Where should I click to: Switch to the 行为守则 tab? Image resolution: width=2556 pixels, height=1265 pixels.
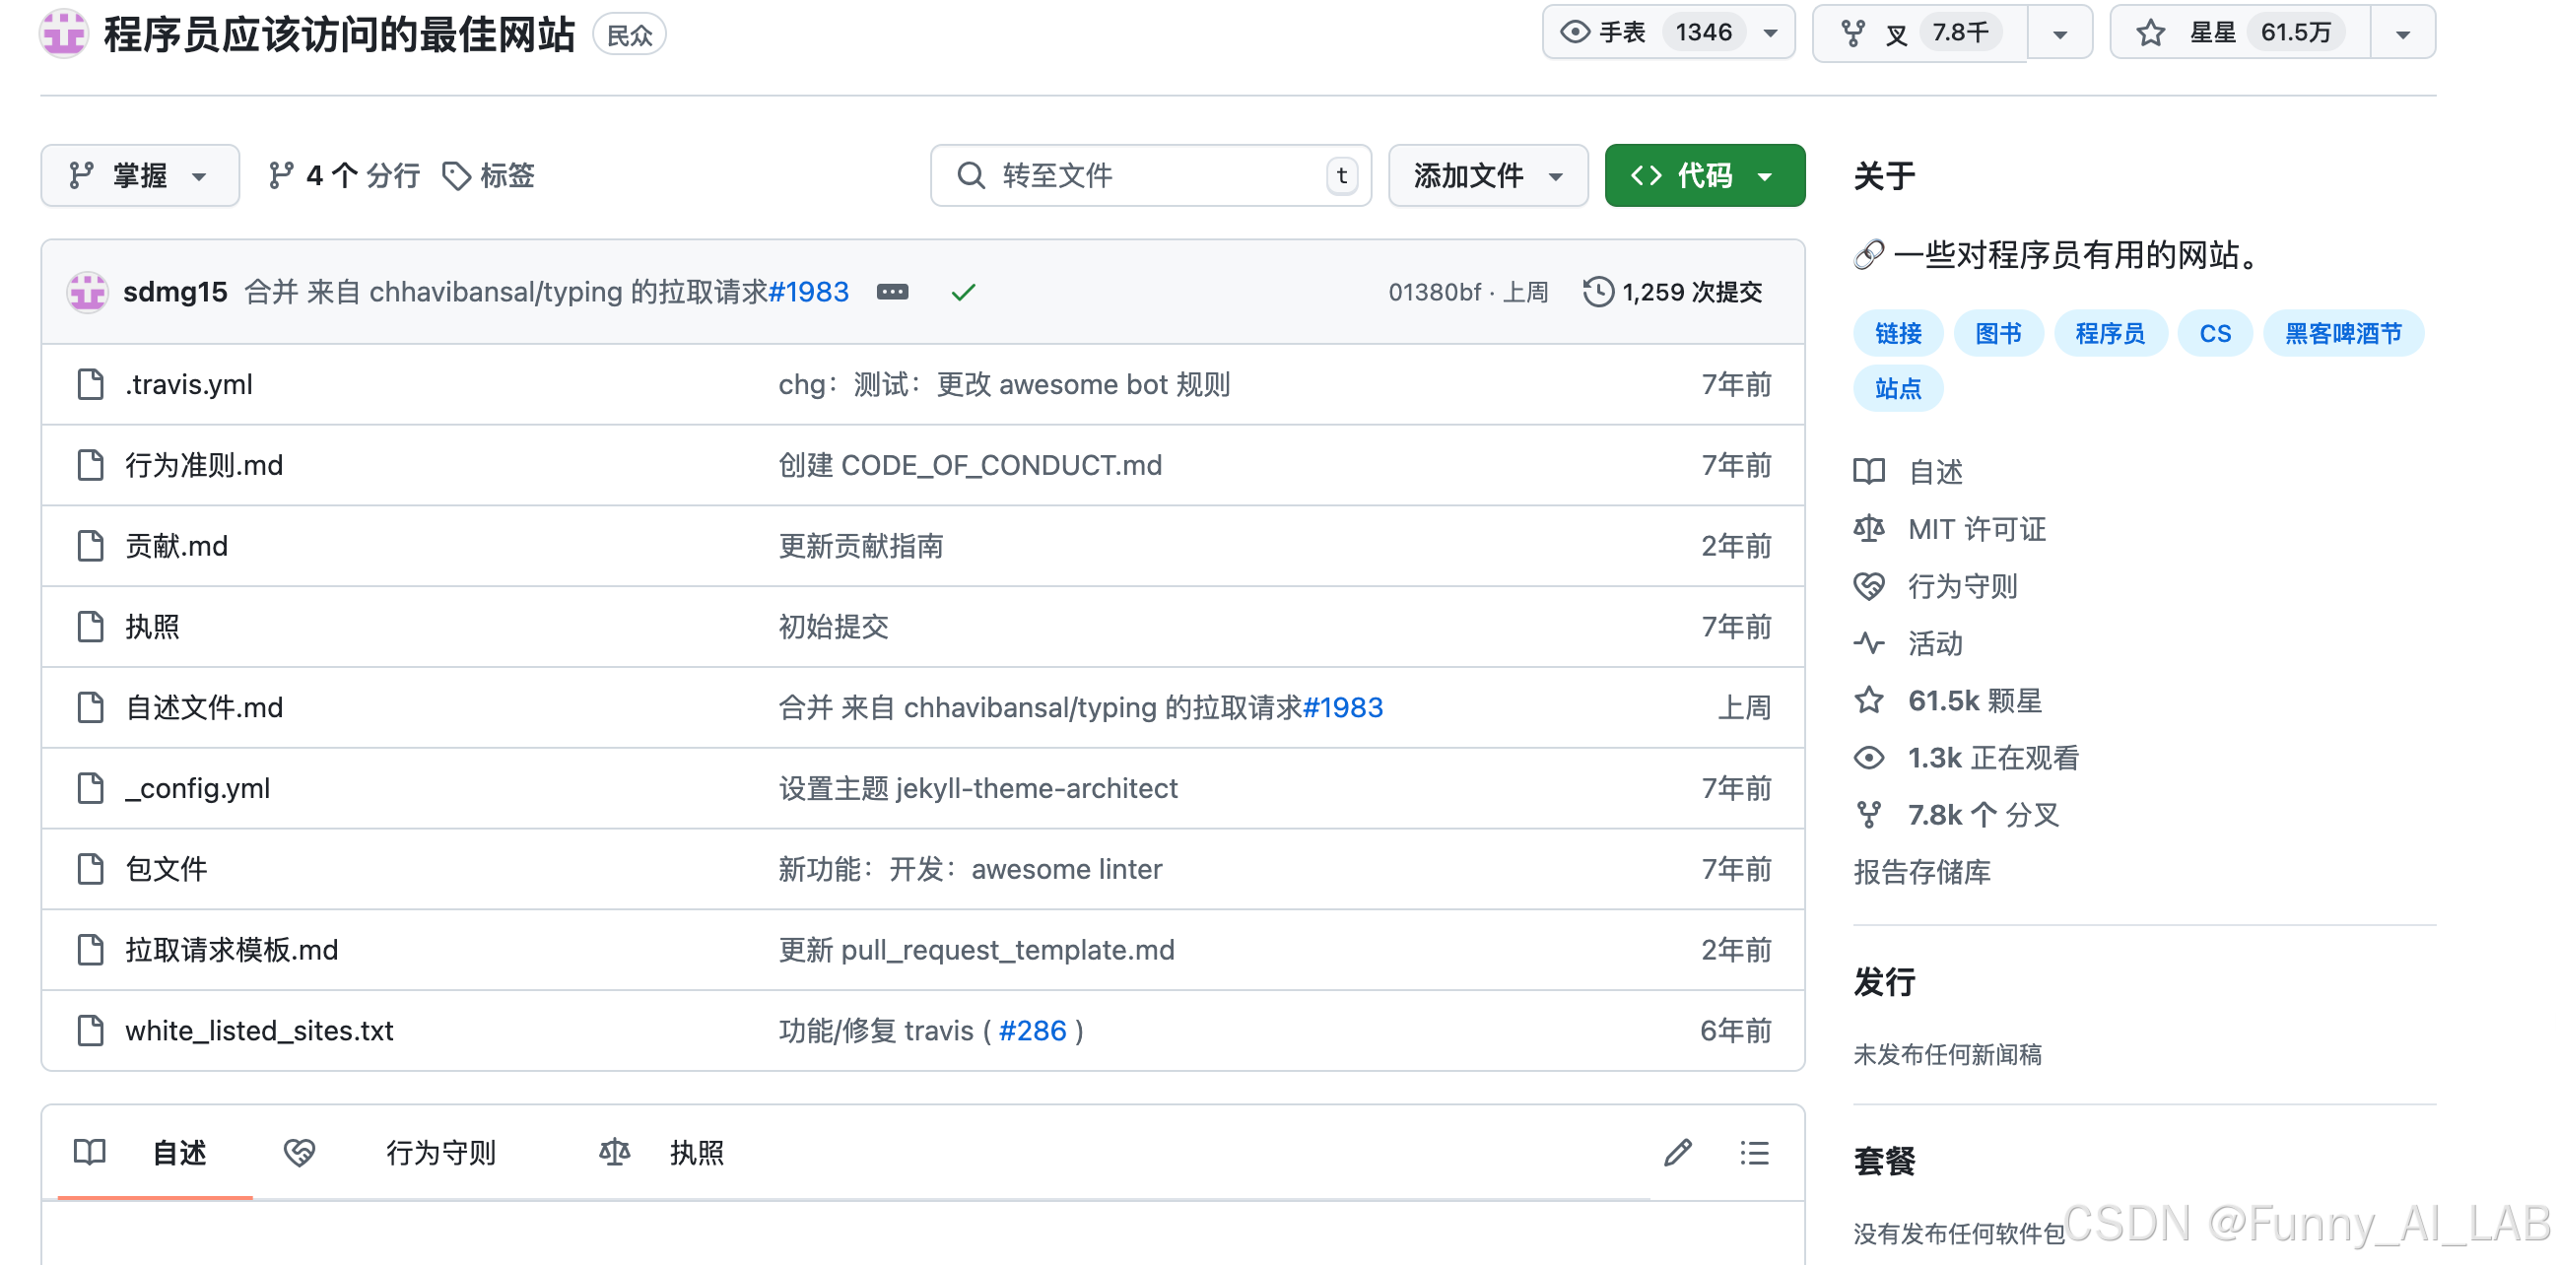(439, 1152)
